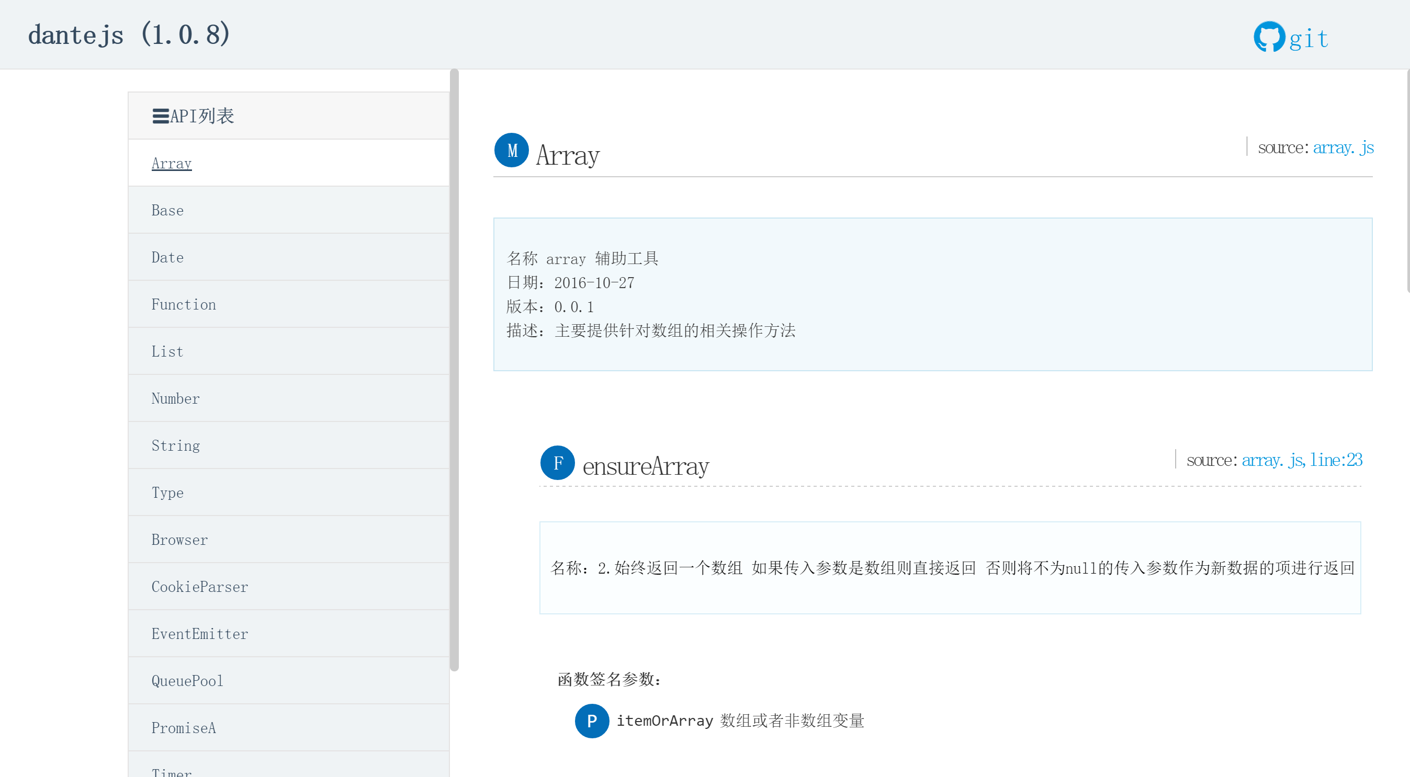The image size is (1410, 777).
Task: Go to the Type API entry
Action: pyautogui.click(x=288, y=493)
